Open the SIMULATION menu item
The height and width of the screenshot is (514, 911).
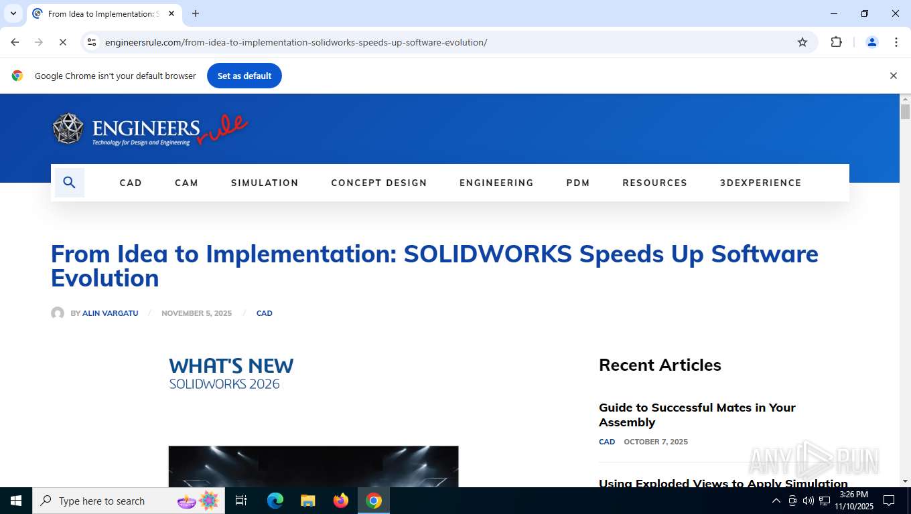(265, 183)
